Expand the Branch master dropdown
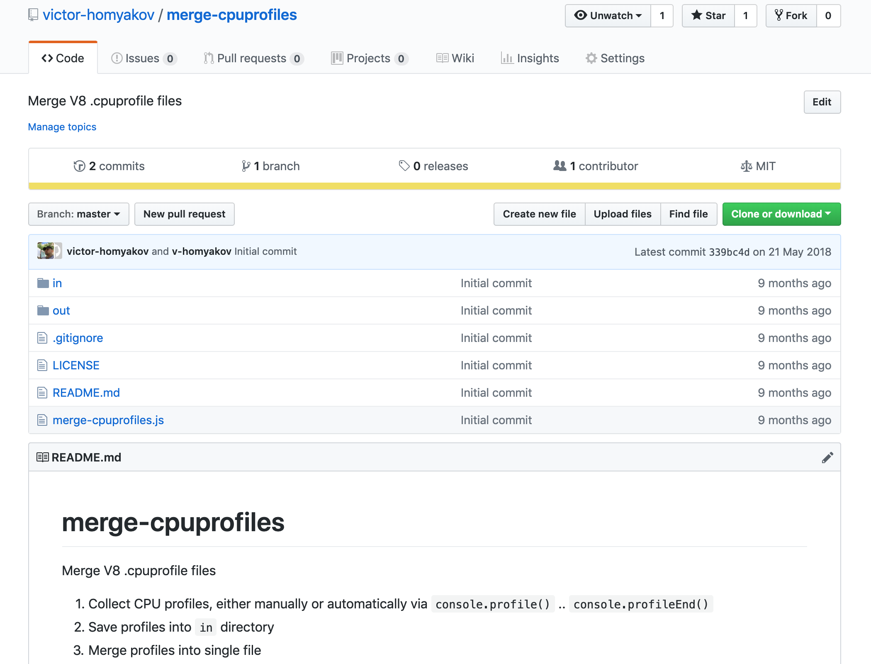This screenshot has width=871, height=664. tap(79, 214)
